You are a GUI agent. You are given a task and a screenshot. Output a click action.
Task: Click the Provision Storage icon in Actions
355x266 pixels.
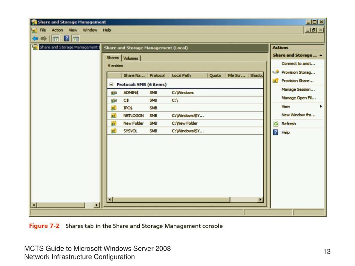[276, 72]
